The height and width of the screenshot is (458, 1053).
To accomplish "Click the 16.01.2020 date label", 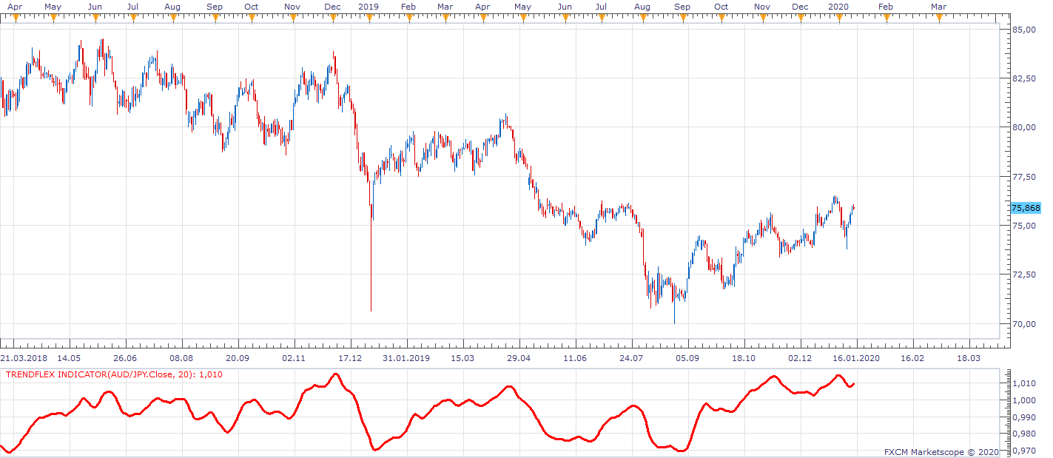I will click(856, 358).
